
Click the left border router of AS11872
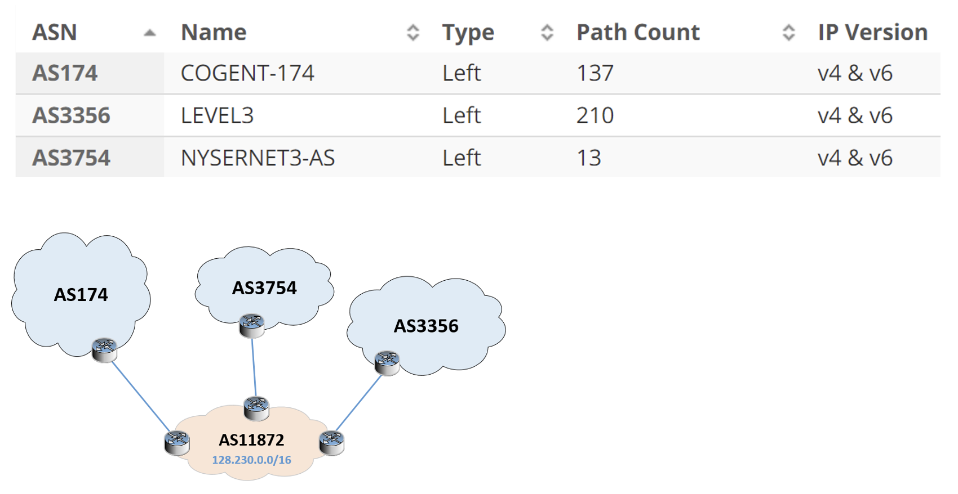(x=177, y=443)
